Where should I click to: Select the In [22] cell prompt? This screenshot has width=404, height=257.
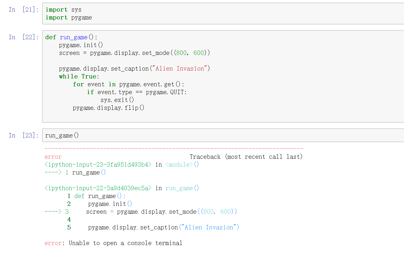pos(24,37)
